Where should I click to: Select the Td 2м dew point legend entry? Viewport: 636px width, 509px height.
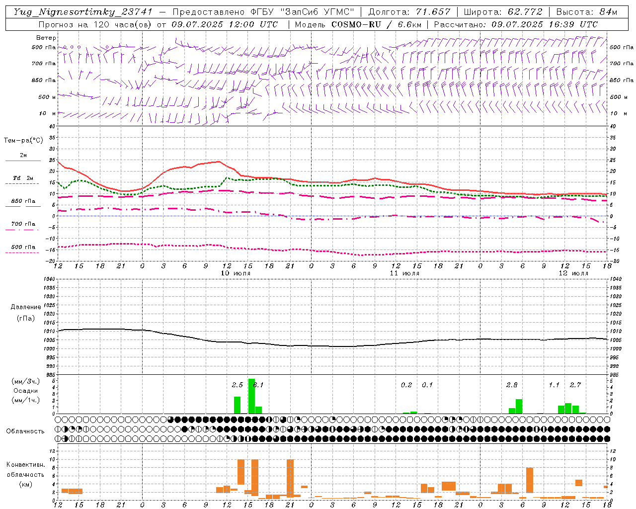tap(23, 178)
